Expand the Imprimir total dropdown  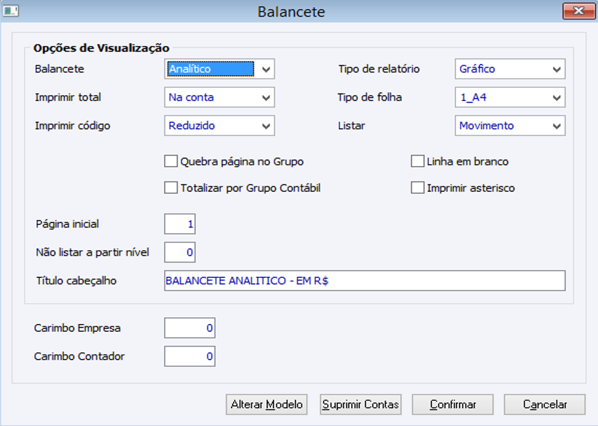[x=266, y=98]
